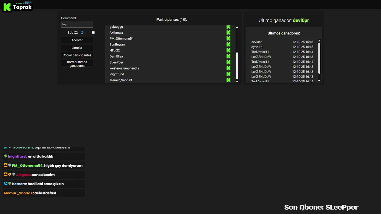Image resolution: width=381 pixels, height=214 pixels.
Task: Click the timestamp 12-10-25 16:46
Action: (302, 42)
